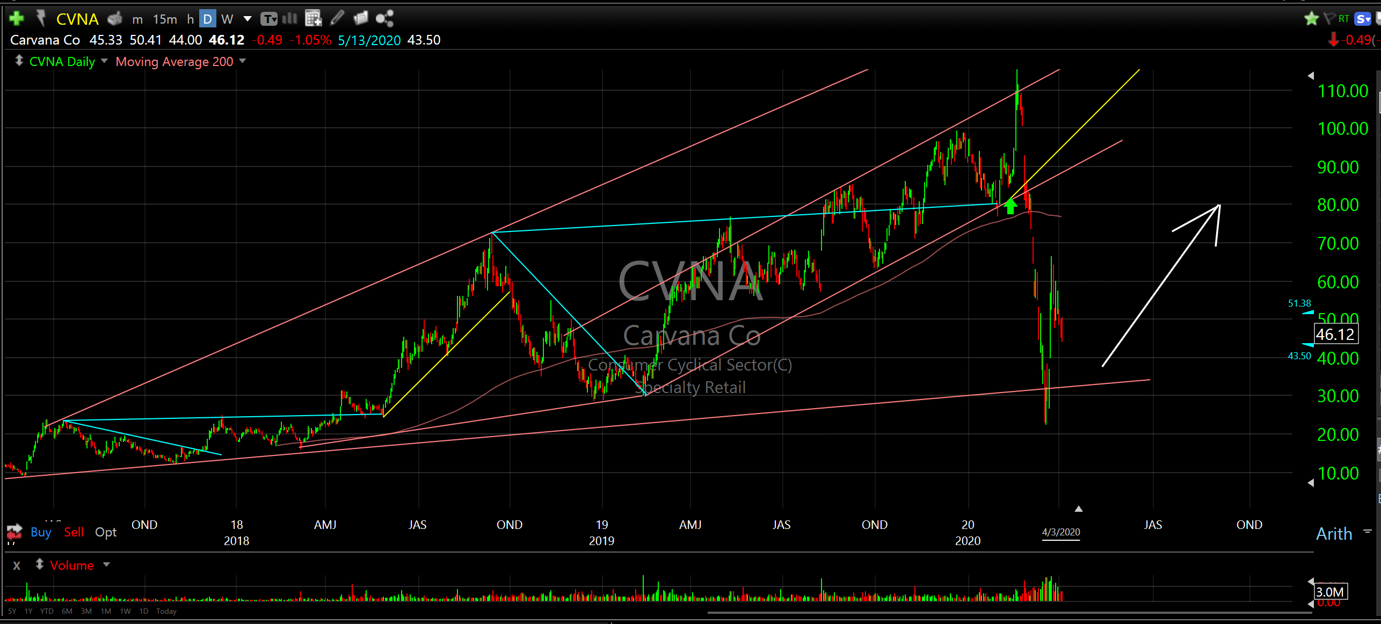
Task: Select the 15m timeframe
Action: point(165,19)
